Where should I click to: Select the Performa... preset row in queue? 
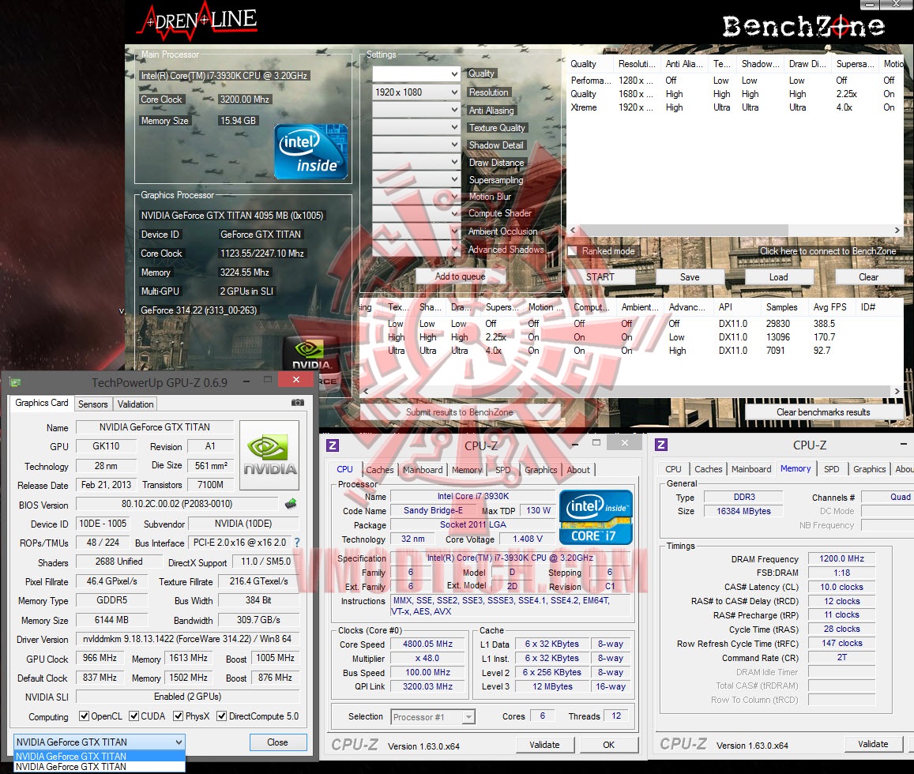pos(735,81)
